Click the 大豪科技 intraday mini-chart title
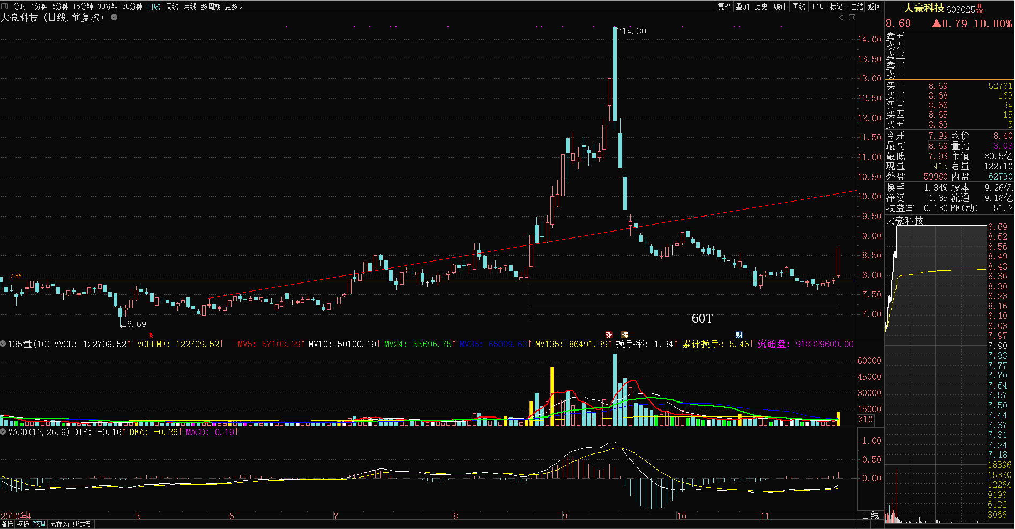The width and height of the screenshot is (1015, 529). (x=905, y=221)
